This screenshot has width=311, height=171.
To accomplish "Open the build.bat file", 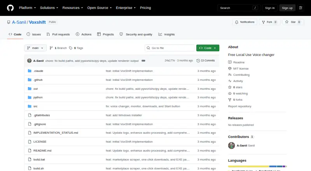I will coord(39,159).
